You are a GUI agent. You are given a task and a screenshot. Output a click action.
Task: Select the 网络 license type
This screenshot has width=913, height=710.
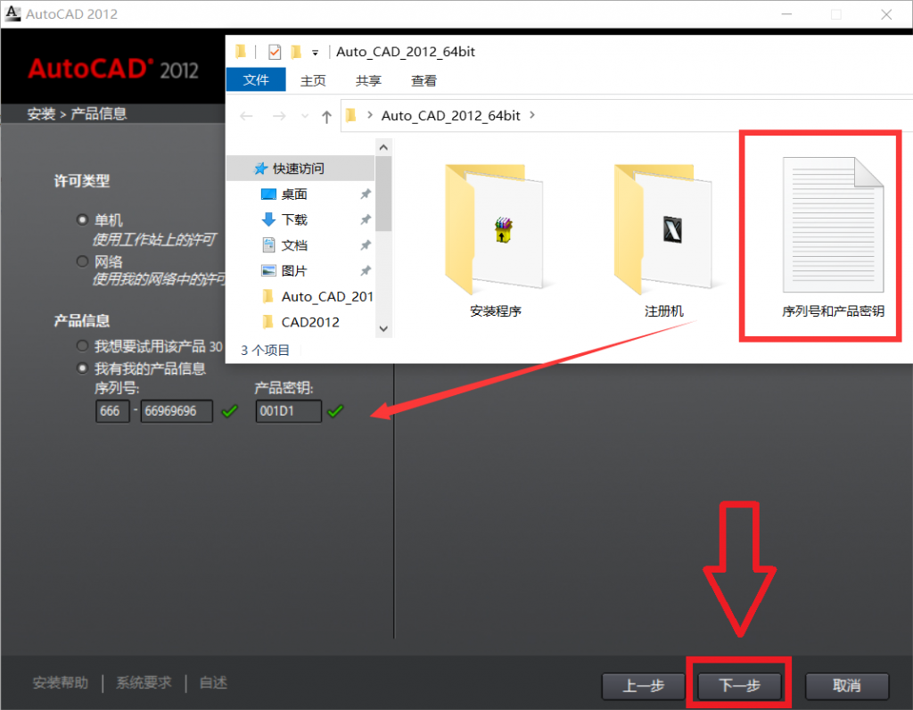point(82,261)
